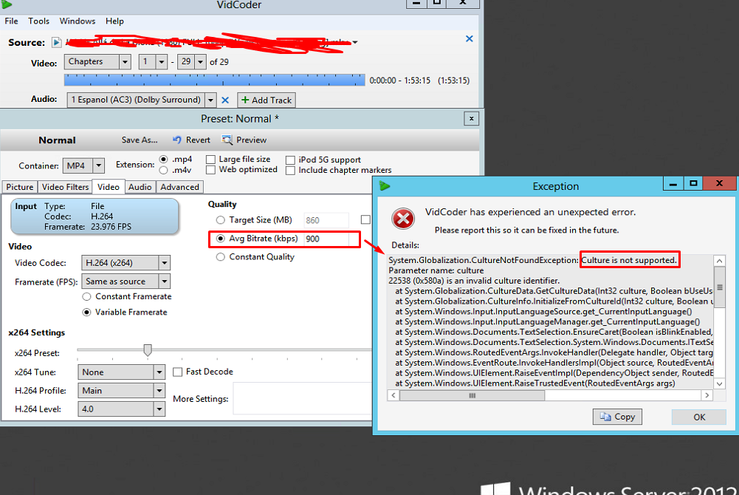Click Copy in the Exception dialog
The image size is (739, 495).
617,417
